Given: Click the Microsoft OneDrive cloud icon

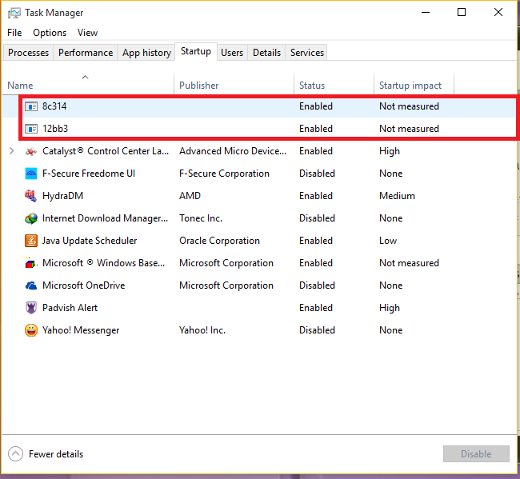Looking at the screenshot, I should [x=31, y=285].
